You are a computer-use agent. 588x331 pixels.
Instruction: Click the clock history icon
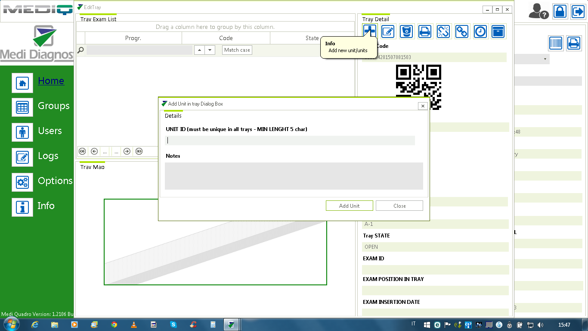pos(481,31)
